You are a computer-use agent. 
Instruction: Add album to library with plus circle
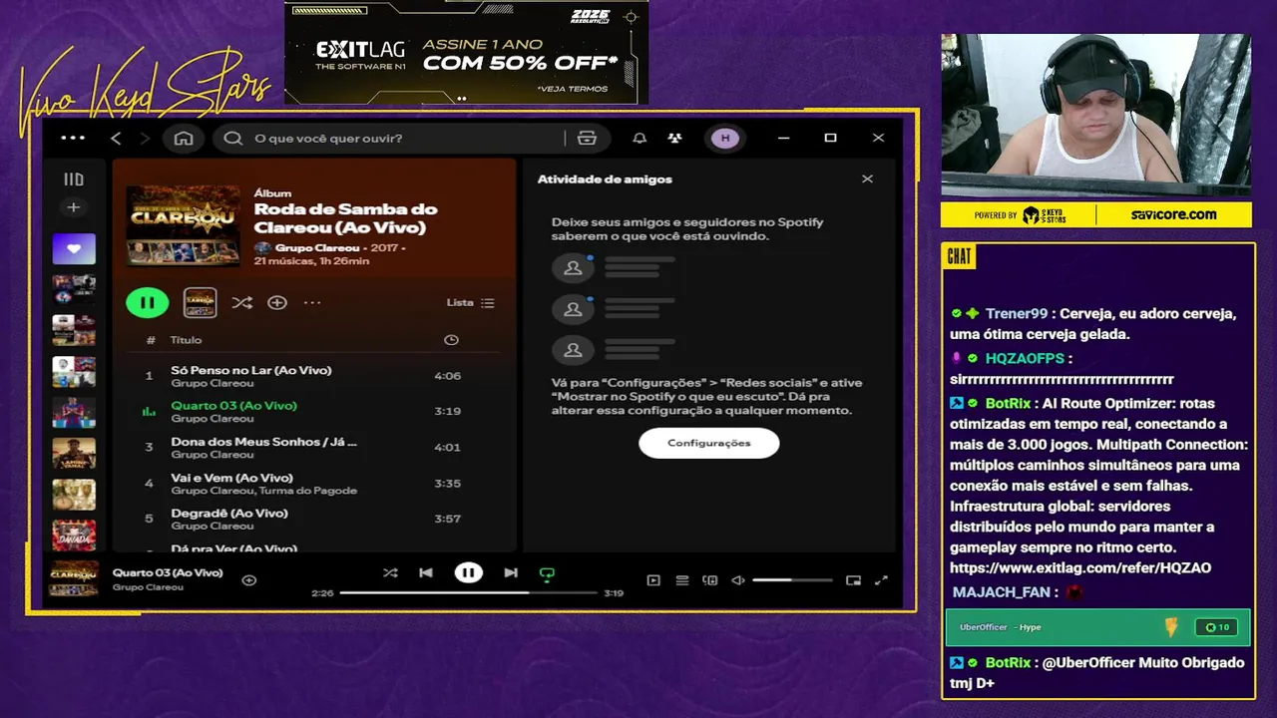[x=277, y=302]
